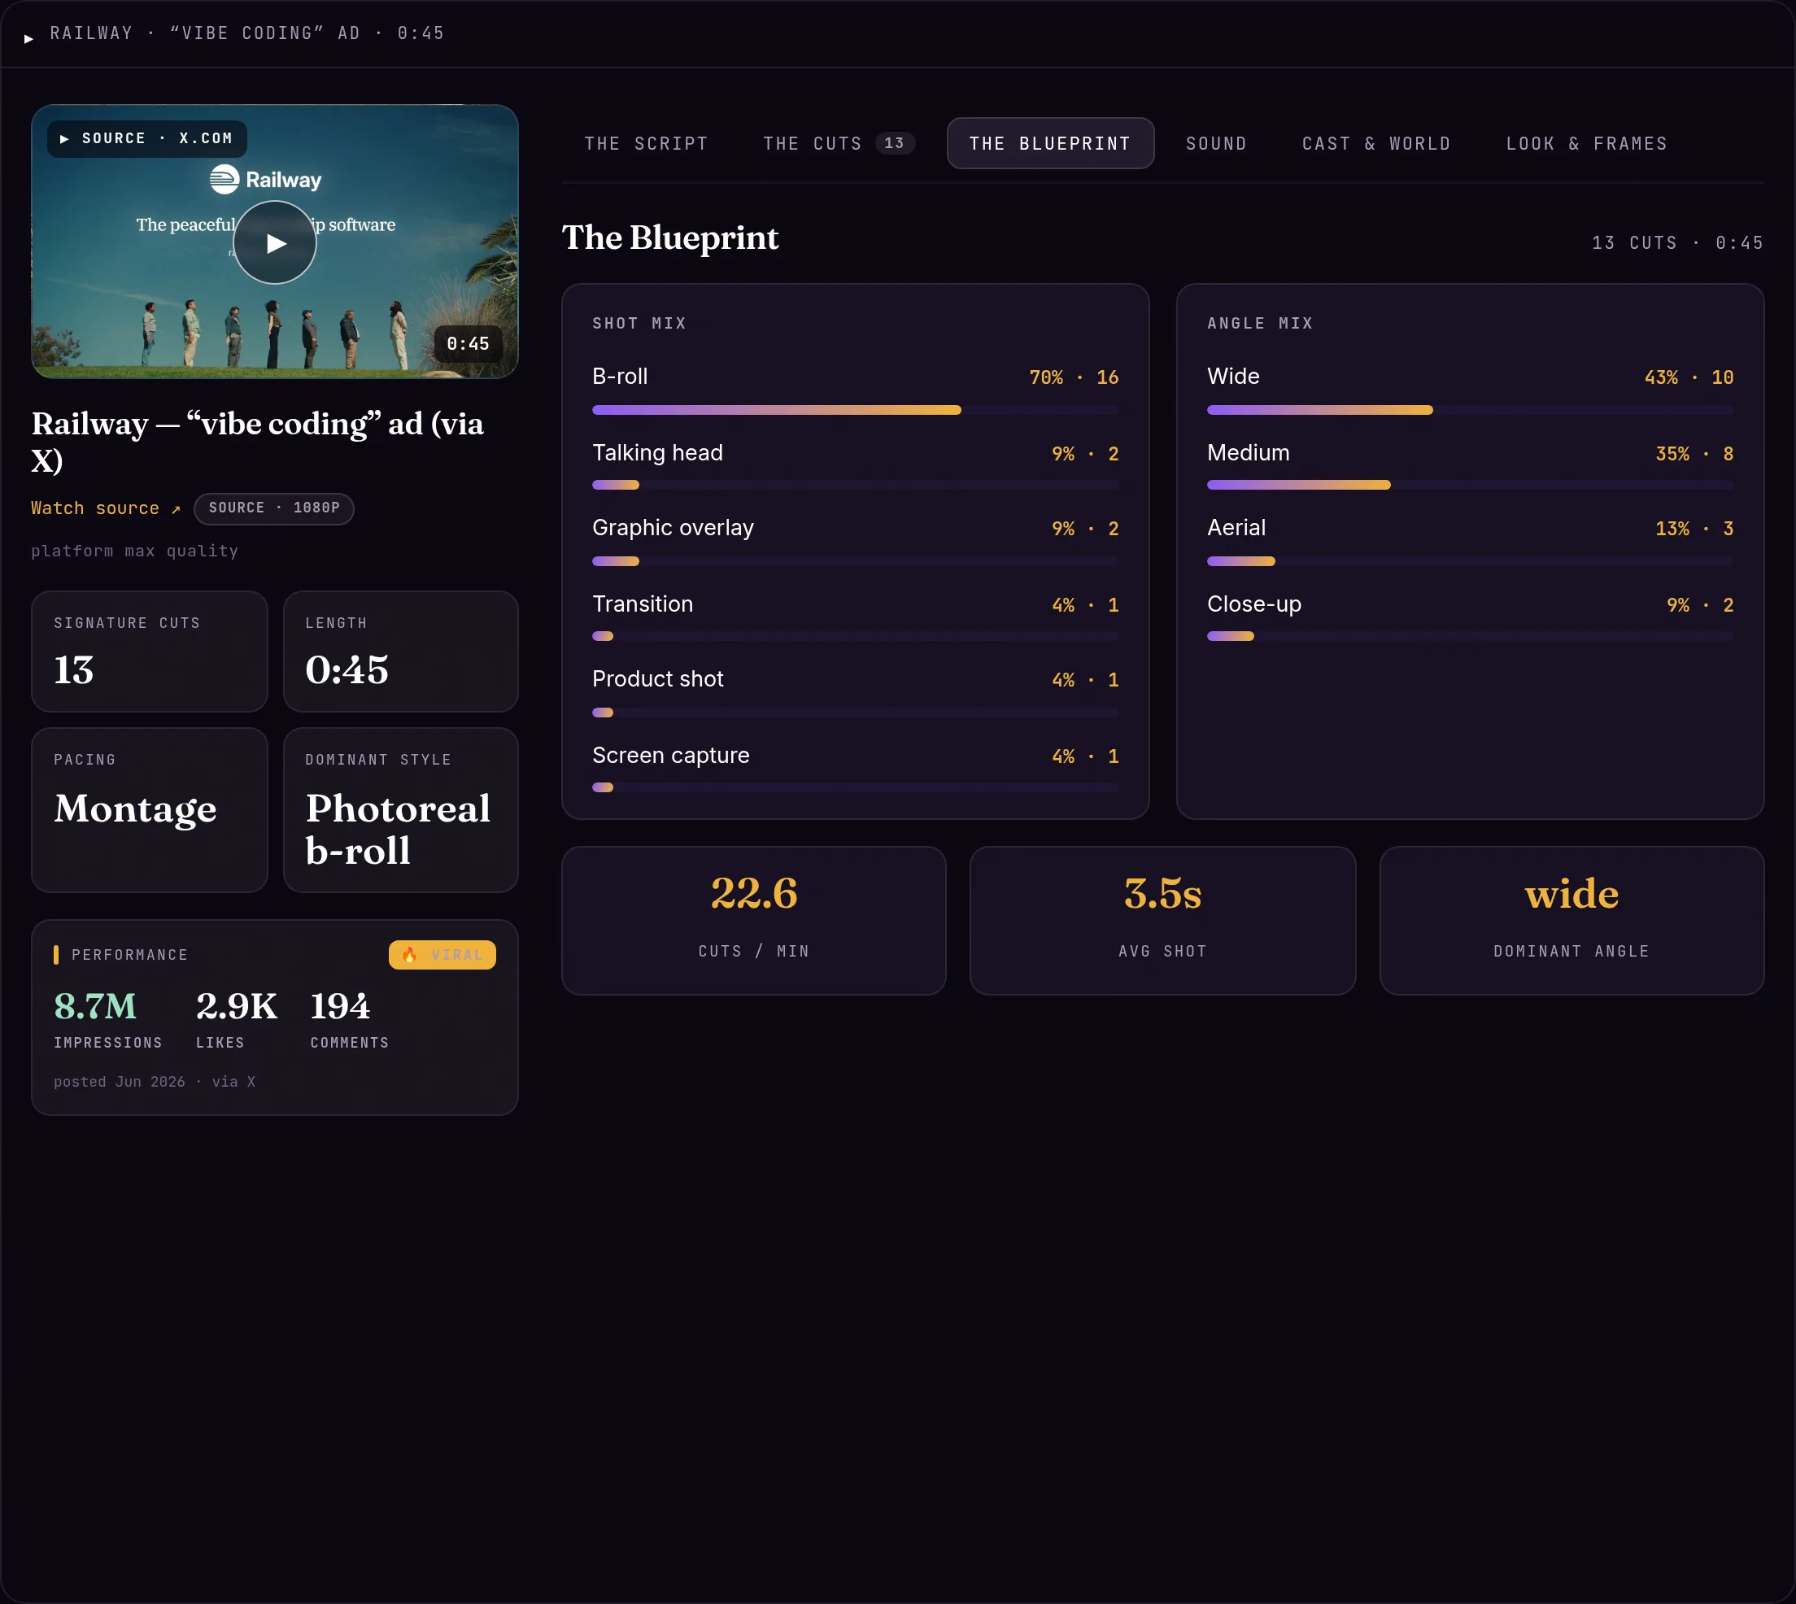Viewport: 1796px width, 1604px height.
Task: Go to the Cast & World tab
Action: (1375, 143)
